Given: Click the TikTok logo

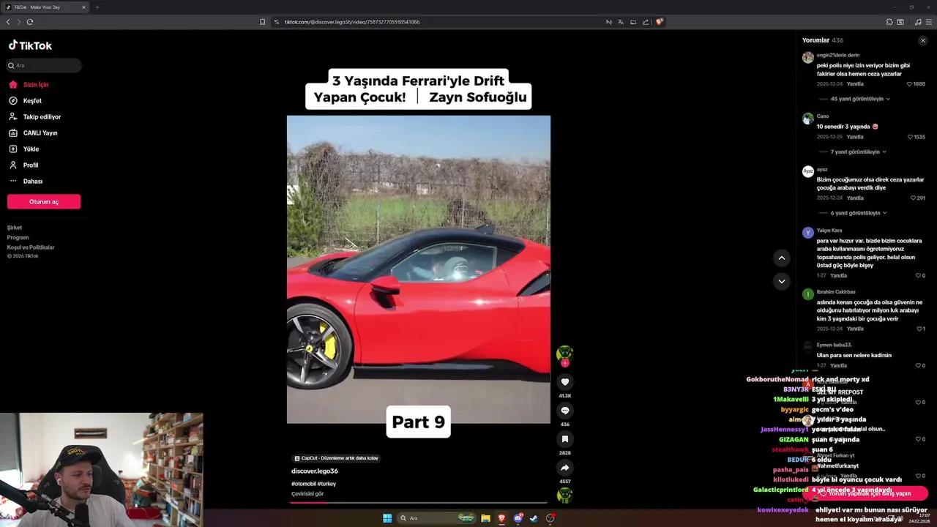Looking at the screenshot, I should pos(30,45).
